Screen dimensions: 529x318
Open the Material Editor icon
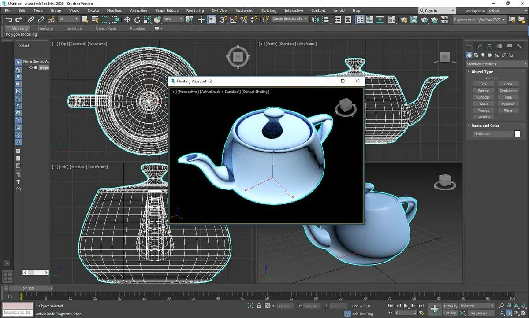click(x=392, y=19)
